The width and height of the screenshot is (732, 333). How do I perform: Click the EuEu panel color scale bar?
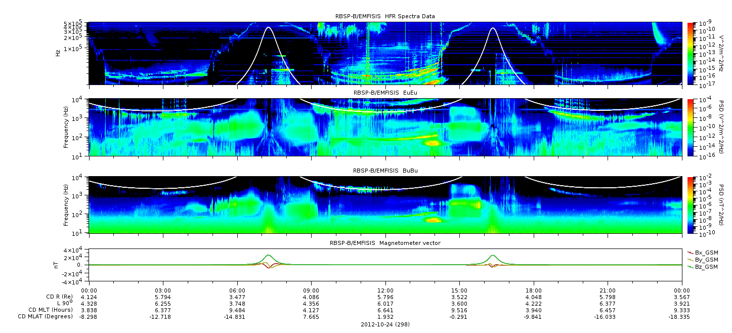(691, 127)
